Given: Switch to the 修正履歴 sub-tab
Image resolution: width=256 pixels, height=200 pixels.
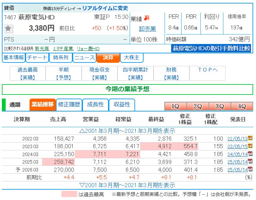Looking at the screenshot, I should pyautogui.click(x=69, y=105).
